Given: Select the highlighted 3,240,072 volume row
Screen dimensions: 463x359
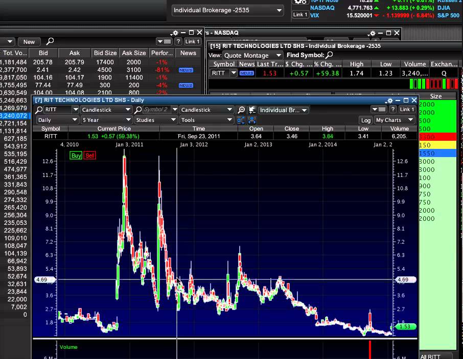Looking at the screenshot, I should point(15,116).
